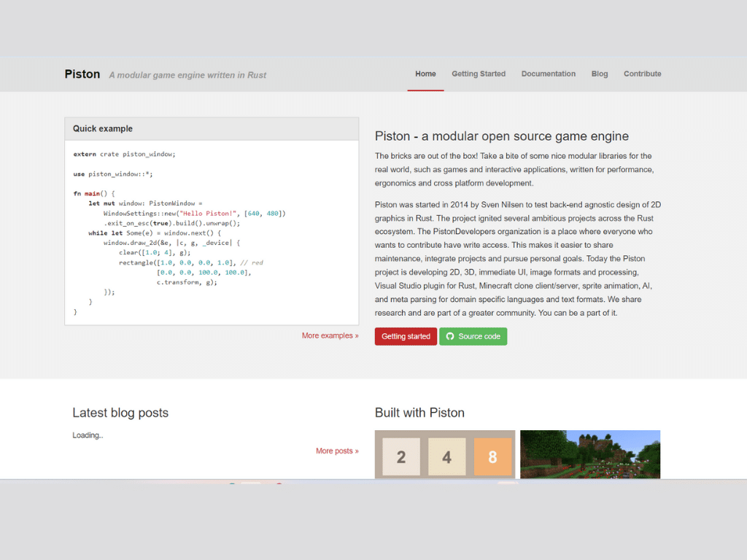Image resolution: width=747 pixels, height=560 pixels.
Task: Open the Minecraft-style landscape thumbnail
Action: pos(590,454)
